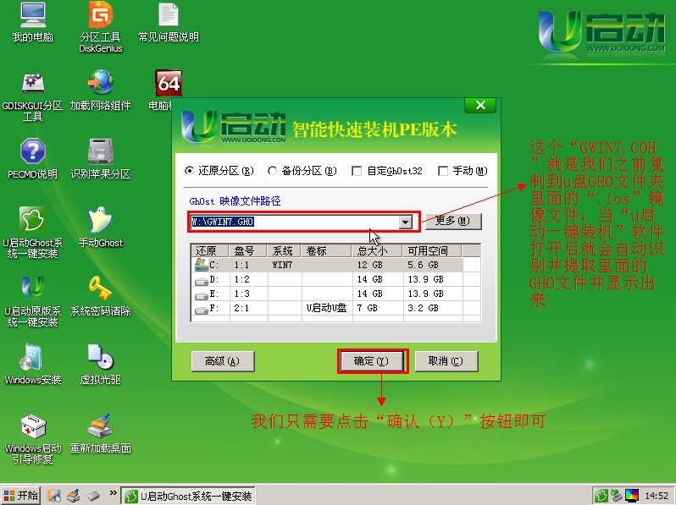
Task: Close the U启动 installer dialog
Action: coord(480,105)
